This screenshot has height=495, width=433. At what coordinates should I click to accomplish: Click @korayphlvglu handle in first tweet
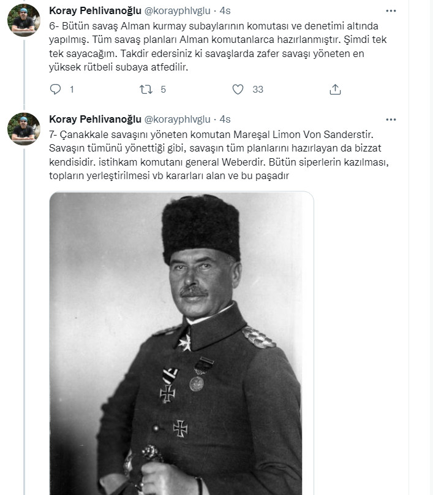pyautogui.click(x=178, y=11)
